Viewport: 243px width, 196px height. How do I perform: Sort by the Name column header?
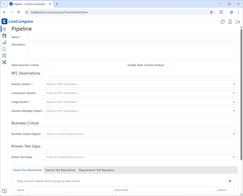pyautogui.click(x=64, y=190)
